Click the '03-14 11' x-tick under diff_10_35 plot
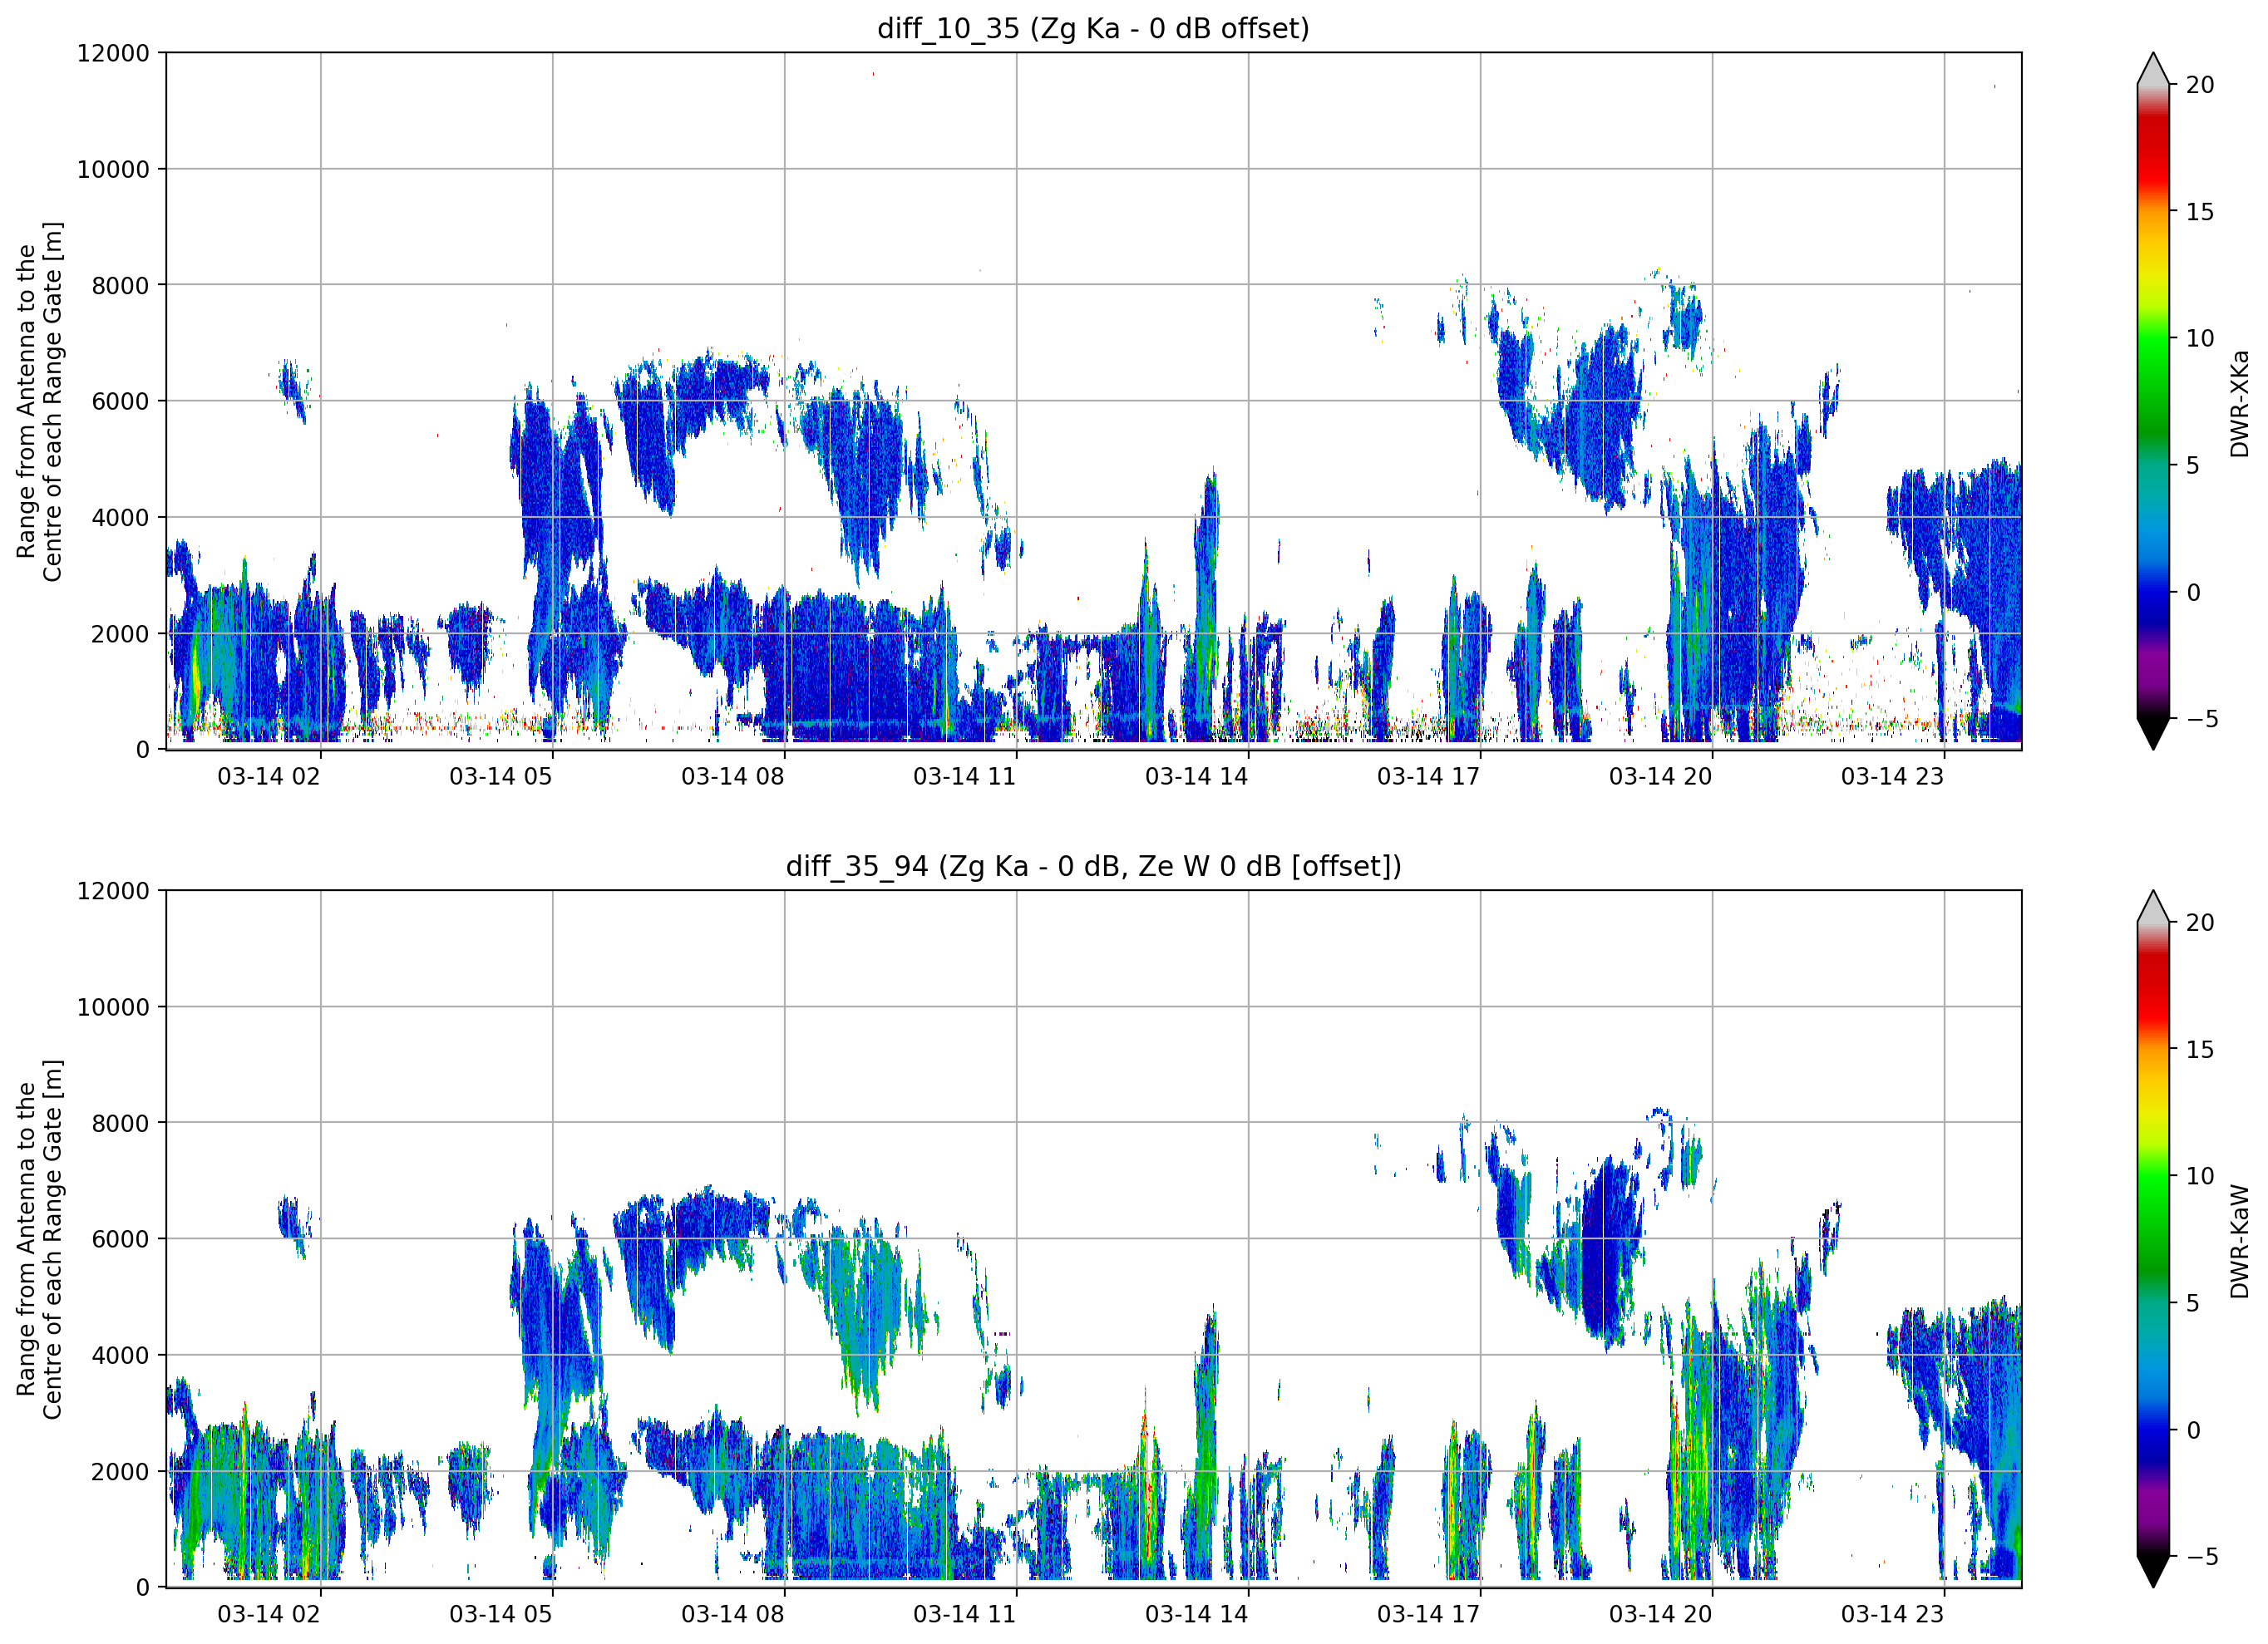The height and width of the screenshot is (1644, 2268). 965,776
